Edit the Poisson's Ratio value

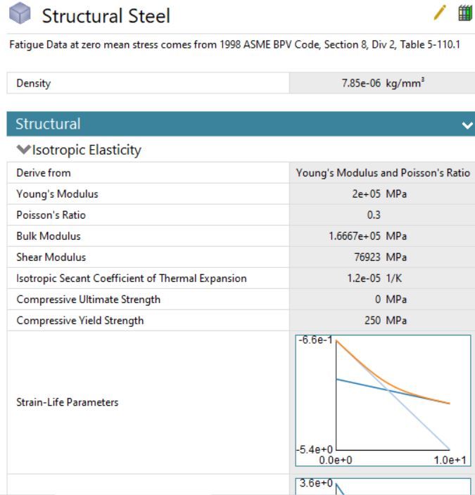(x=382, y=215)
